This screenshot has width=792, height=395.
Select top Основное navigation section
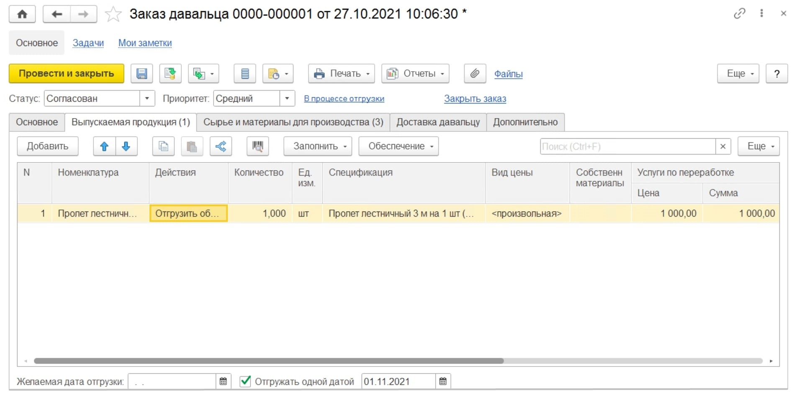click(x=37, y=43)
